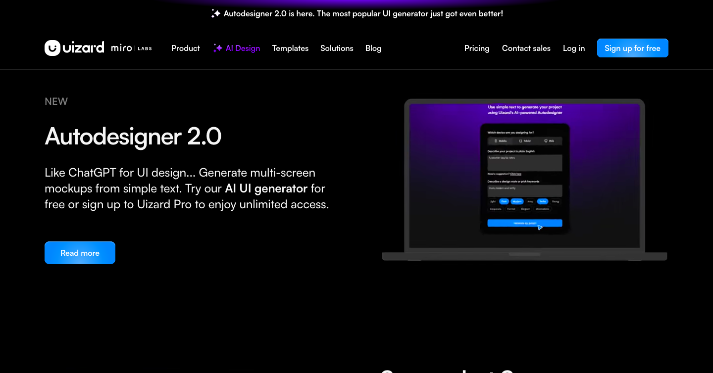Select the Mobile device icon in the mockup
This screenshot has height=373, width=713.
496,141
